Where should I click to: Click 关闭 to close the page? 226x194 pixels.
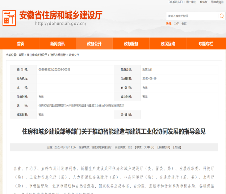[x=177, y=147]
